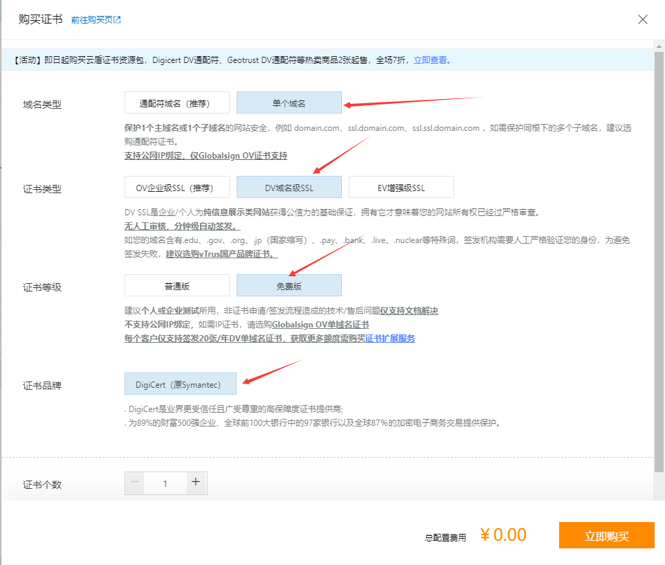
Task: Click the 立即查看 promotion link
Action: pyautogui.click(x=432, y=60)
